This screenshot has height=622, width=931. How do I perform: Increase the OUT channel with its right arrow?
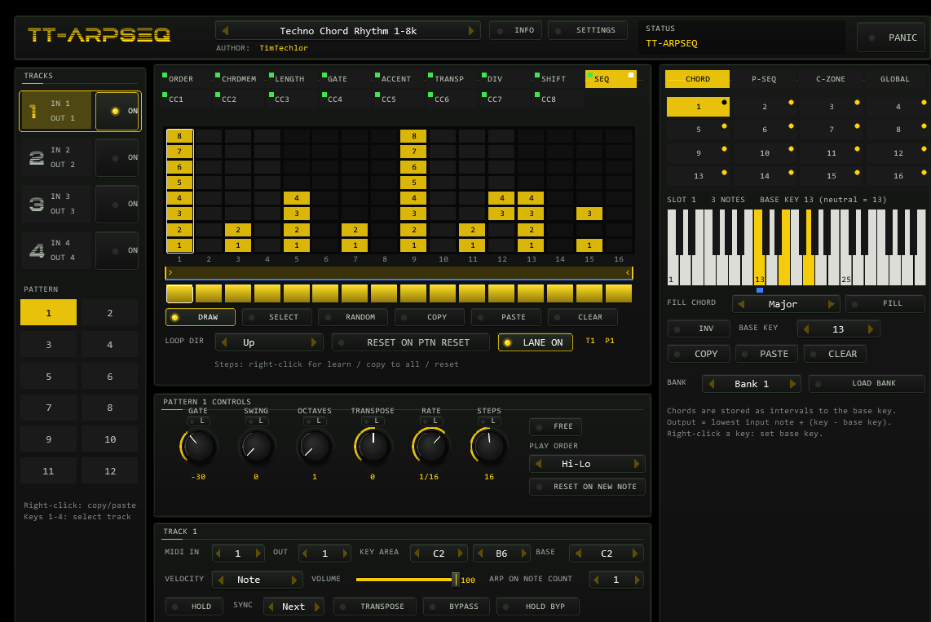[345, 554]
